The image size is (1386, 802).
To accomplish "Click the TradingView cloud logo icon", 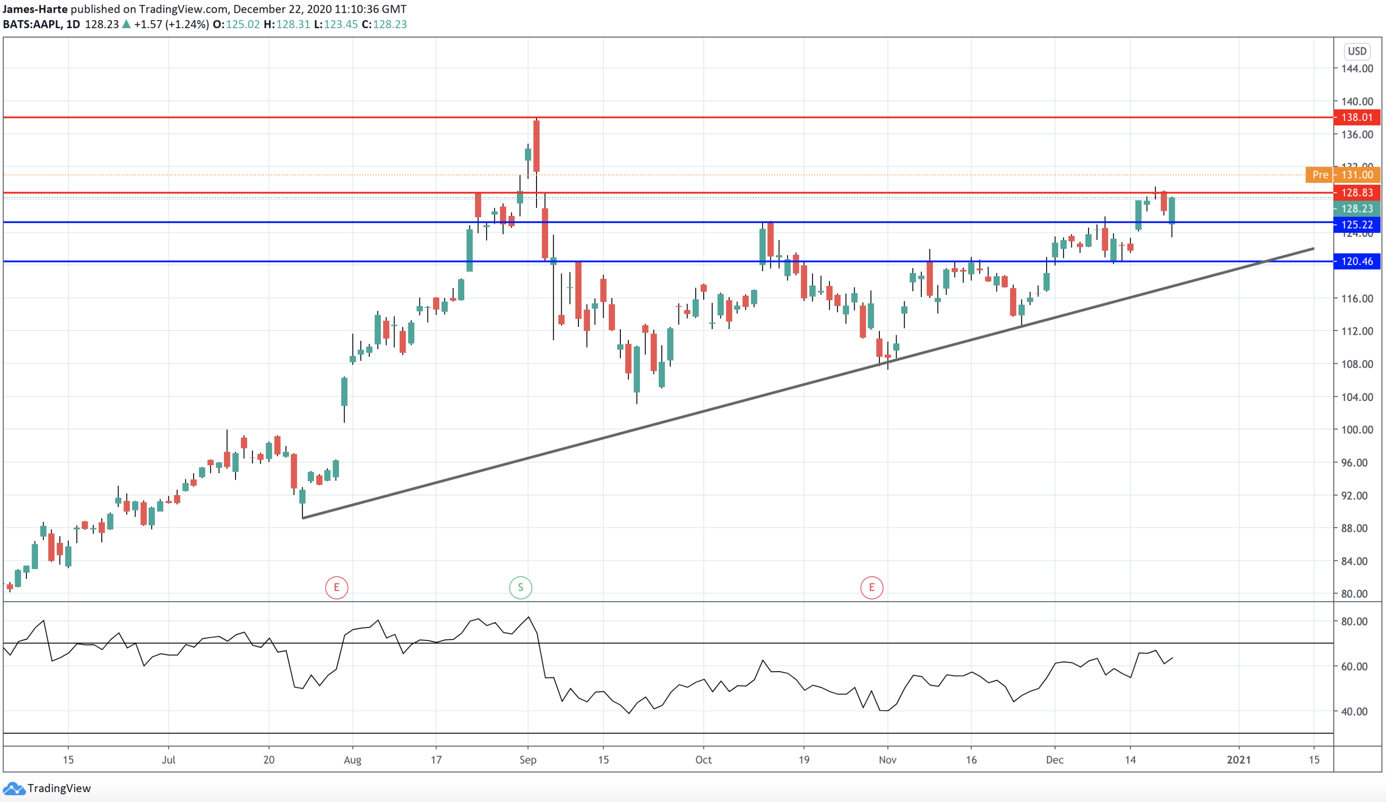I will pyautogui.click(x=14, y=788).
